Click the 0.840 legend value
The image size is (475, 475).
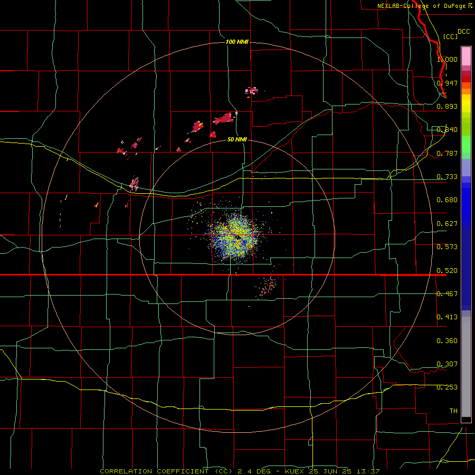tap(447, 130)
